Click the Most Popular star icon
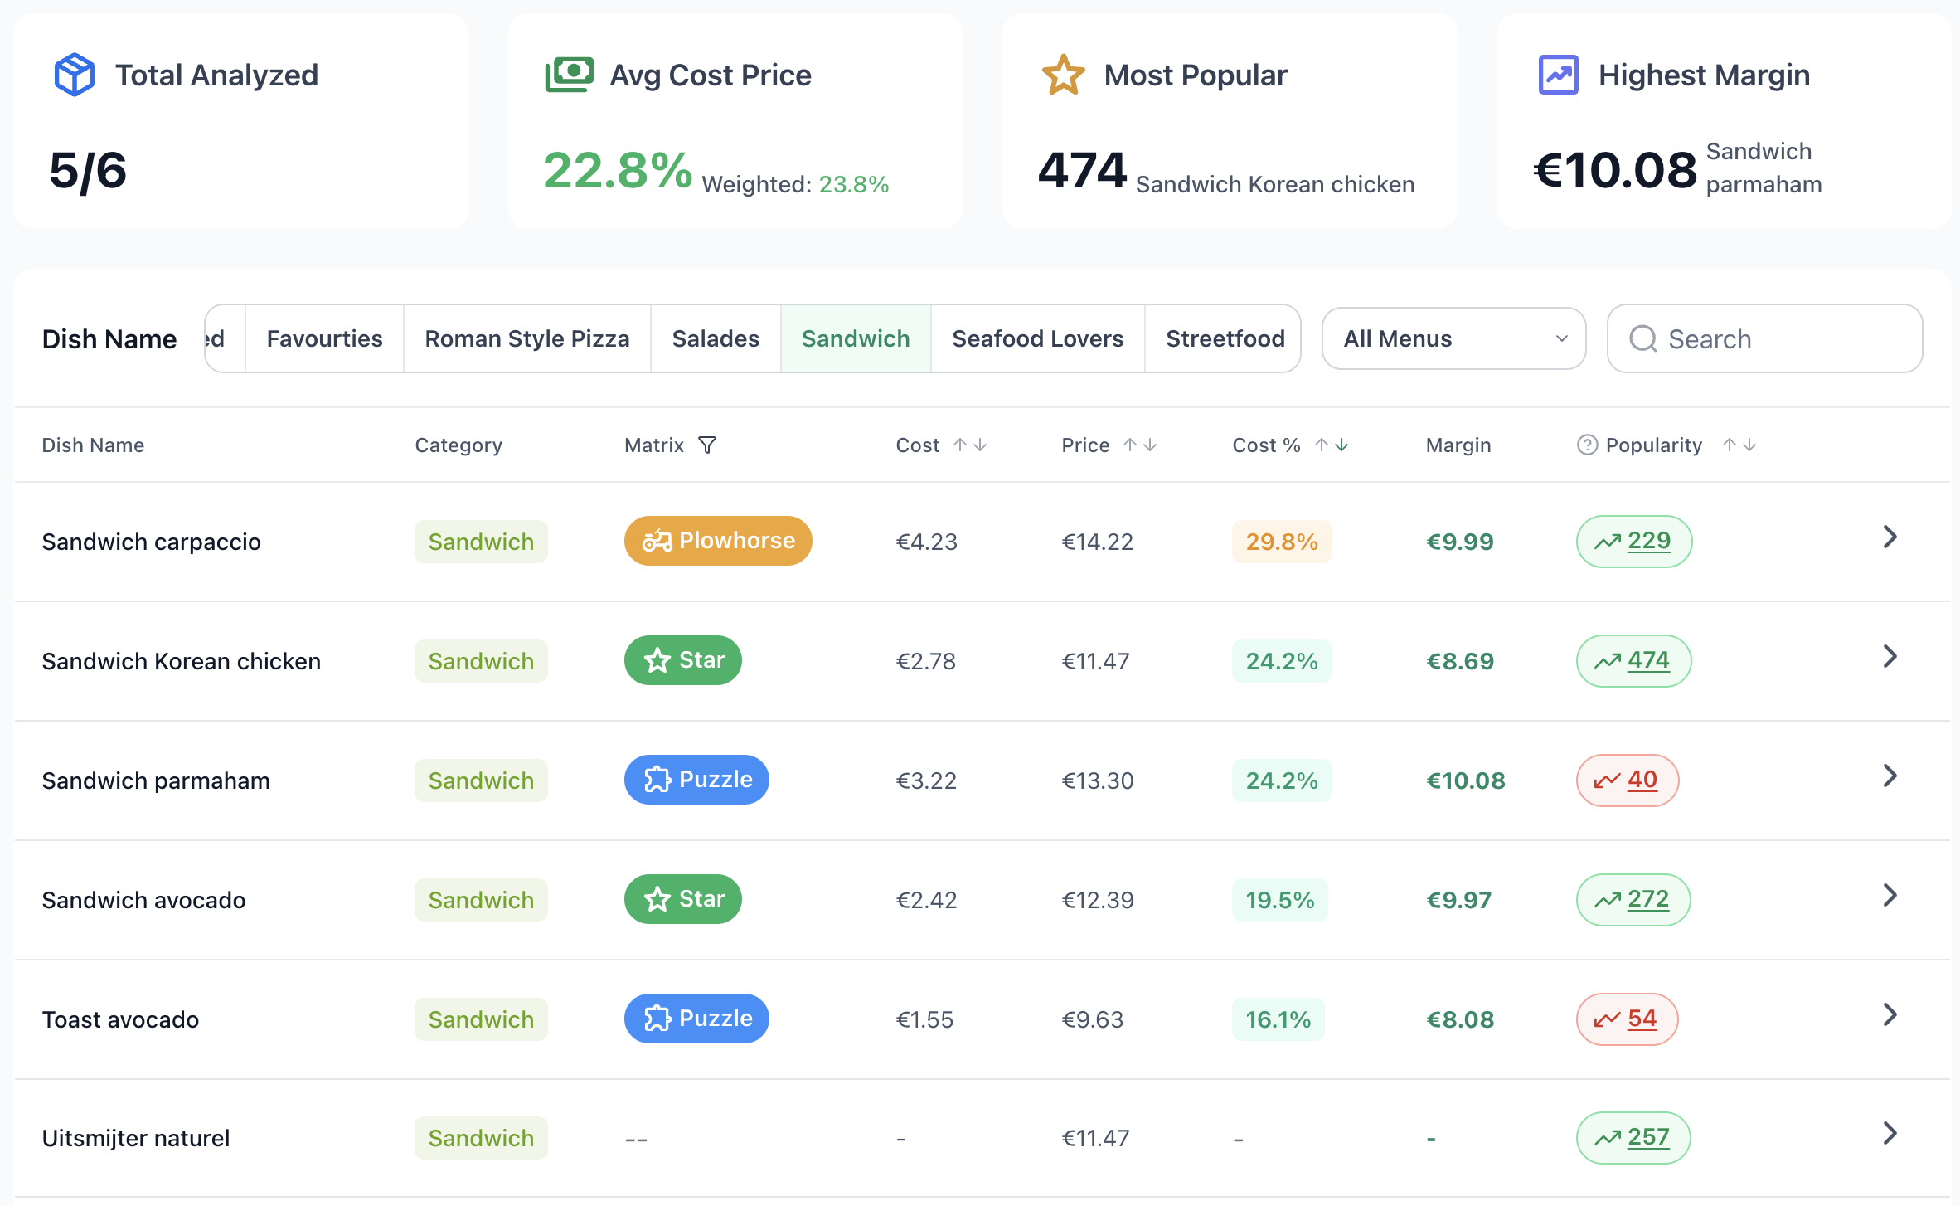Viewport: 1960px width, 1206px height. tap(1063, 75)
